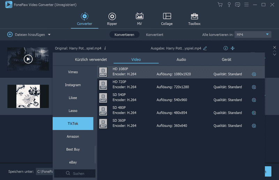Click the 720P format icon
Viewport: 279px width, 180px height.
coord(103,85)
